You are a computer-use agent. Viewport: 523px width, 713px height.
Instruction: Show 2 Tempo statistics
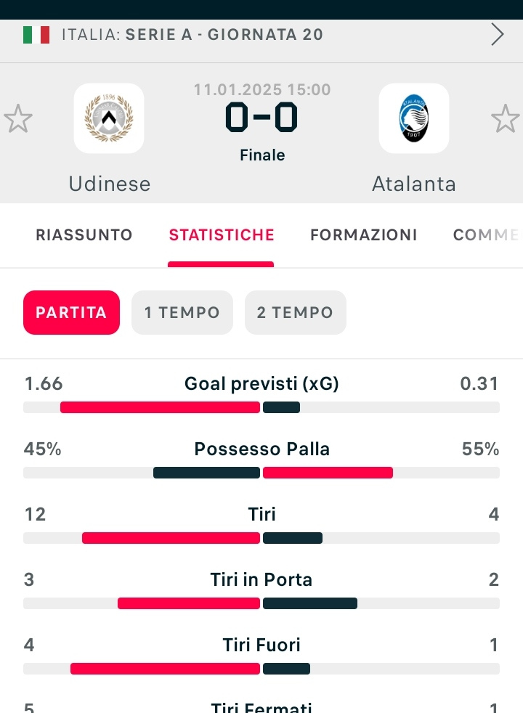point(295,312)
